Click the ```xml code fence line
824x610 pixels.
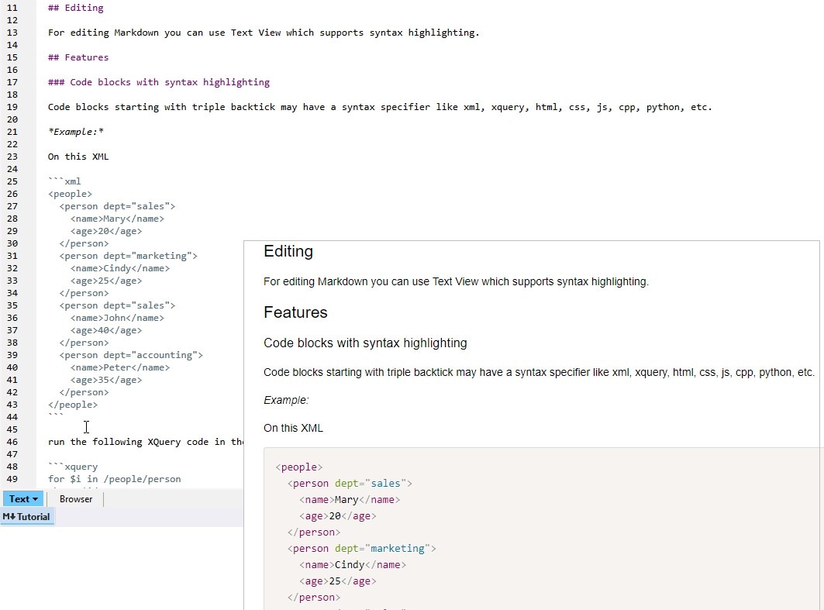pyautogui.click(x=64, y=181)
